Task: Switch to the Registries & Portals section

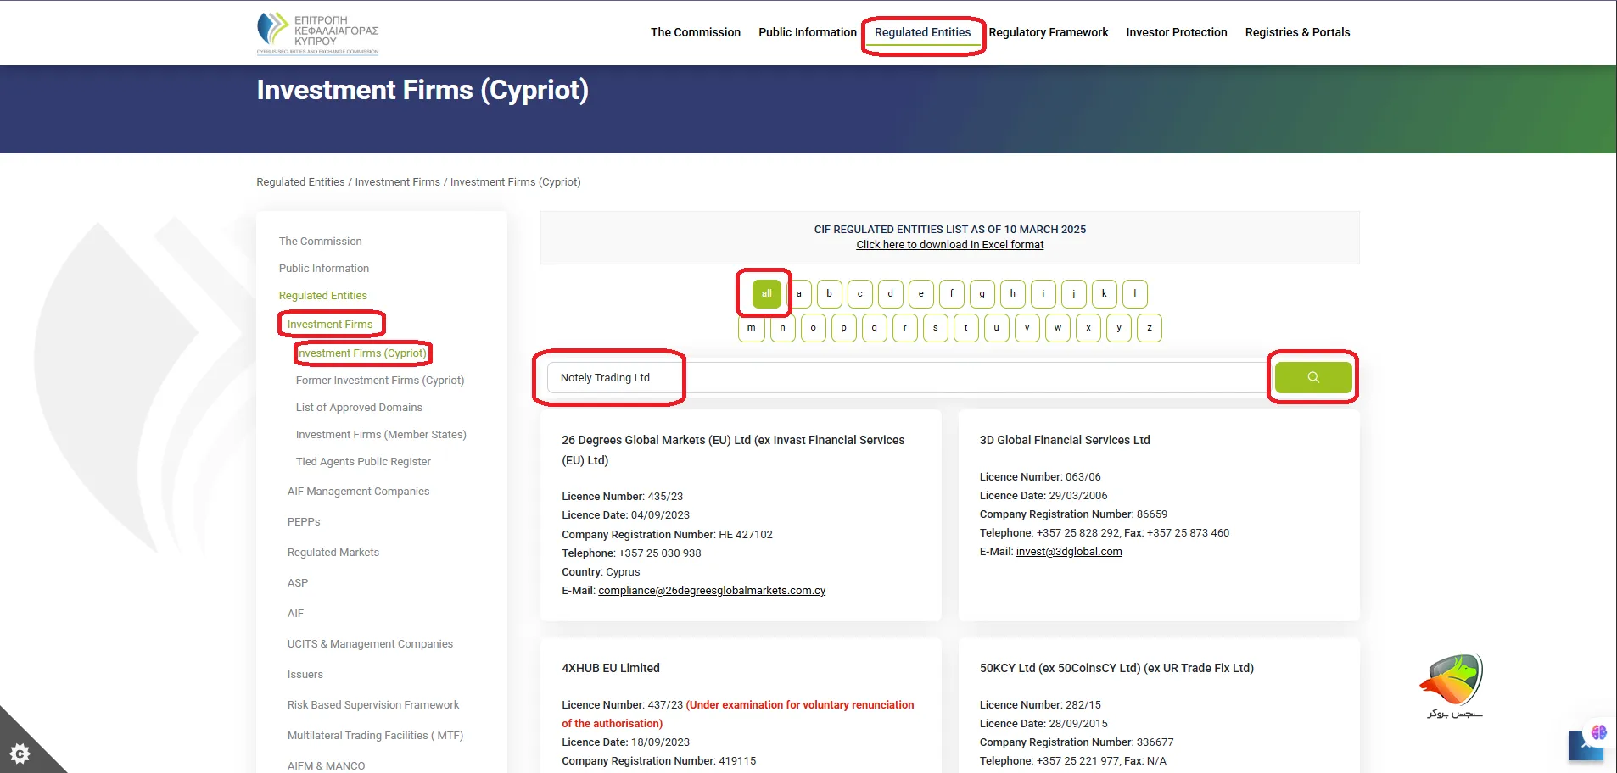Action: point(1297,32)
